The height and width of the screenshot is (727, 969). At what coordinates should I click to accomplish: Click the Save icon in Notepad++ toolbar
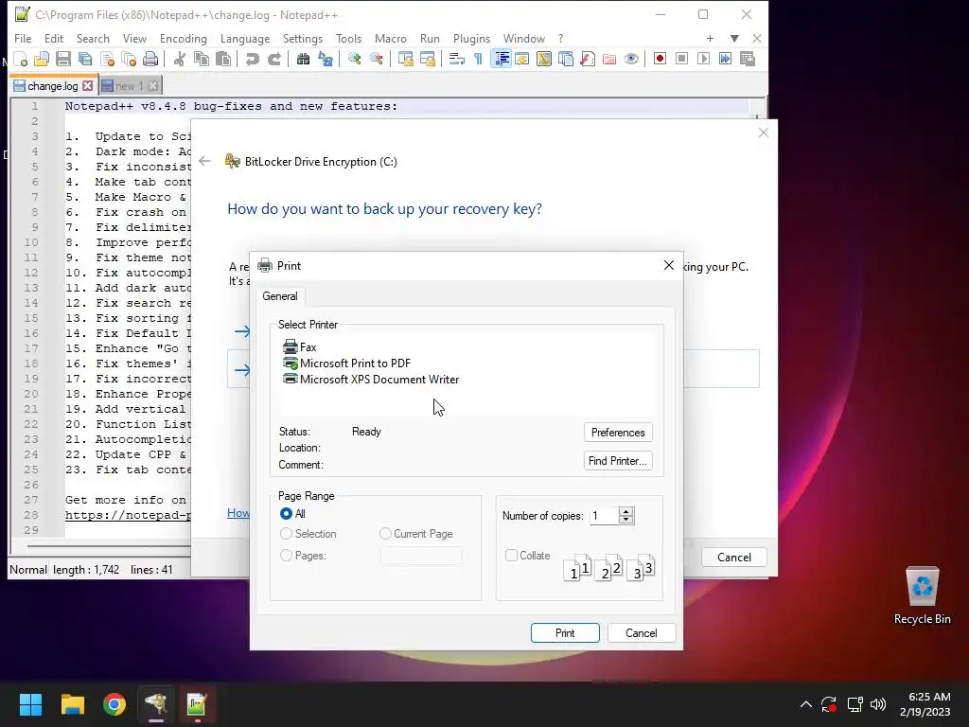click(x=63, y=59)
